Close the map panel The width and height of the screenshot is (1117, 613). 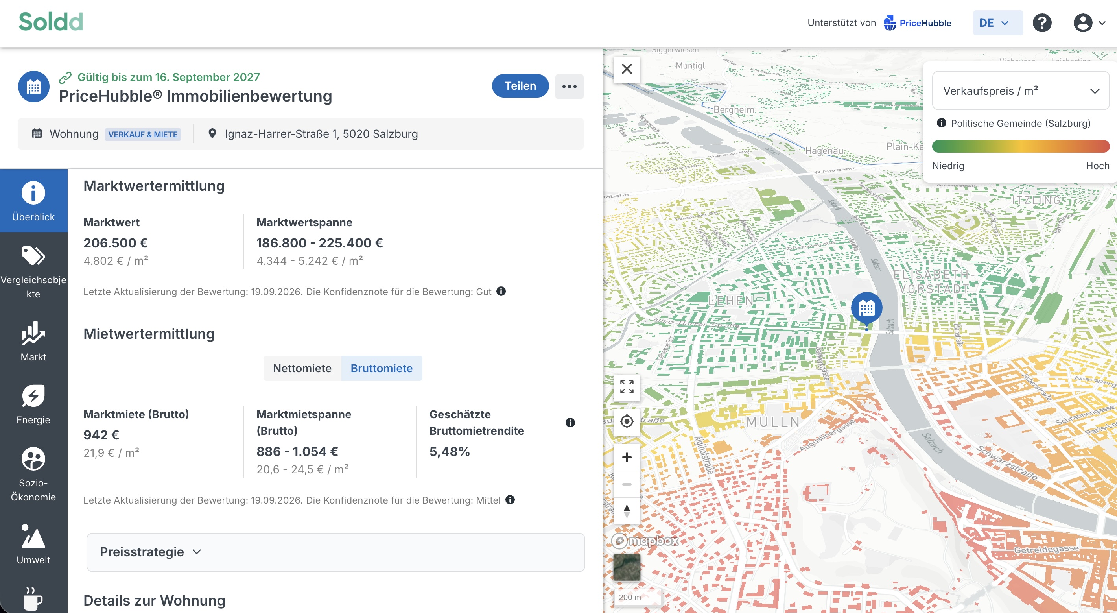627,69
